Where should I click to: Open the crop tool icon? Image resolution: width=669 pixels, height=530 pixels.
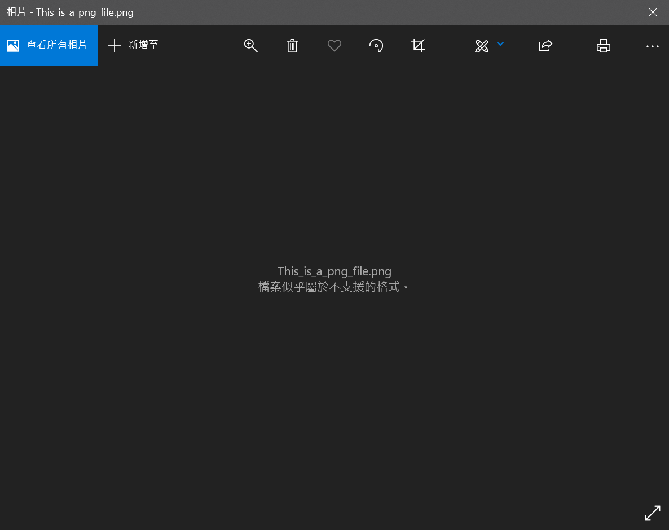tap(418, 46)
